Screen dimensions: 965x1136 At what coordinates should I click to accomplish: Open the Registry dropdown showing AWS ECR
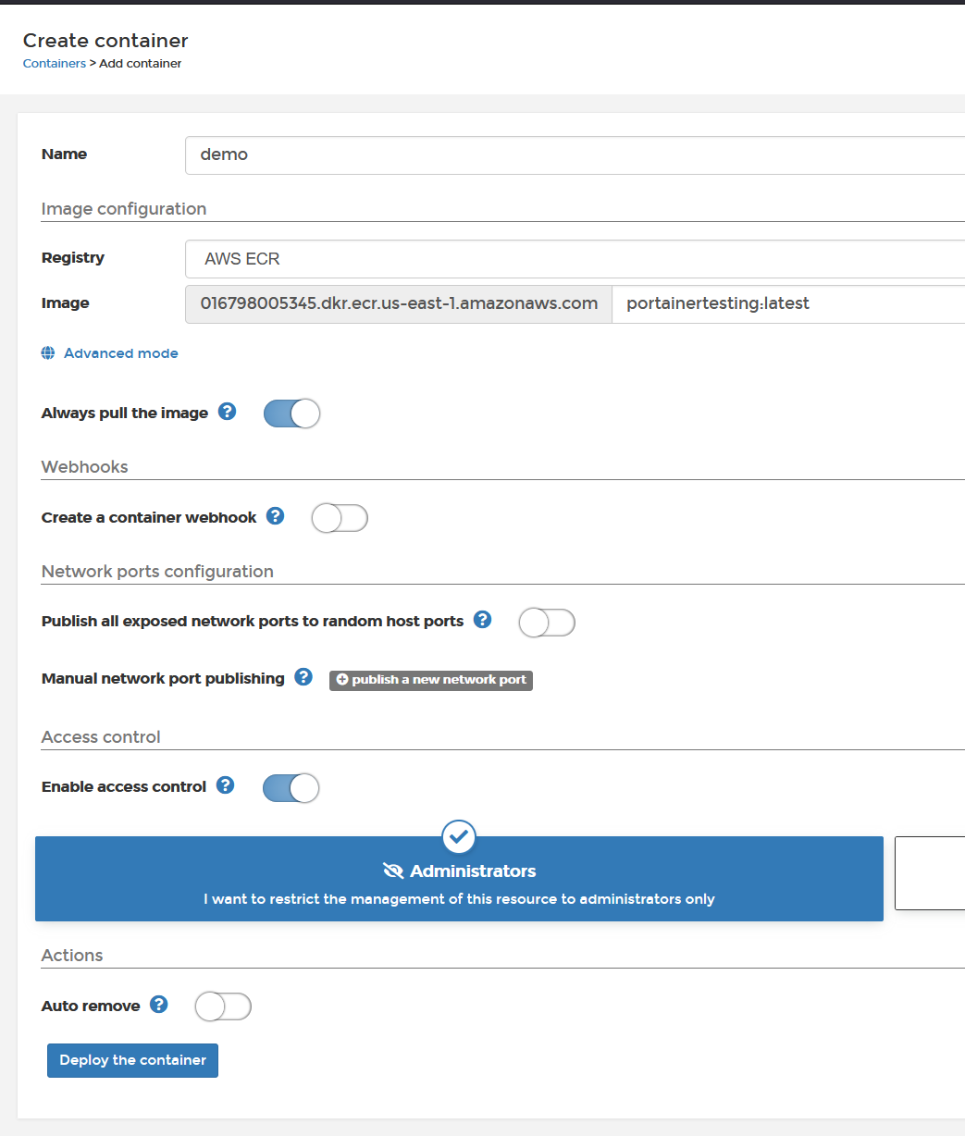tap(575, 259)
